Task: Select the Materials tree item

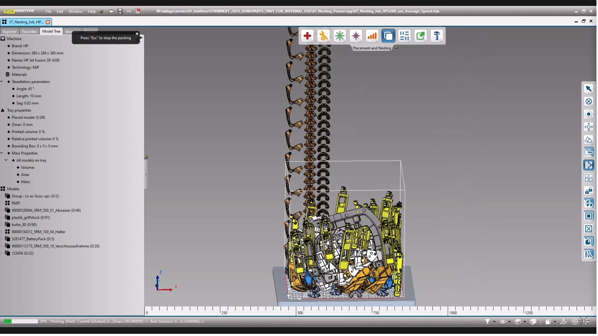Action: coord(19,74)
